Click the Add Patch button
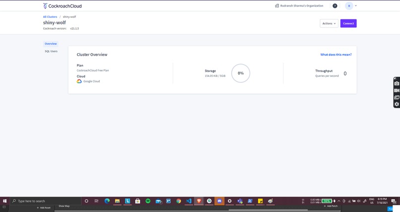Image resolution: width=400 pixels, height=212 pixels. point(331,206)
